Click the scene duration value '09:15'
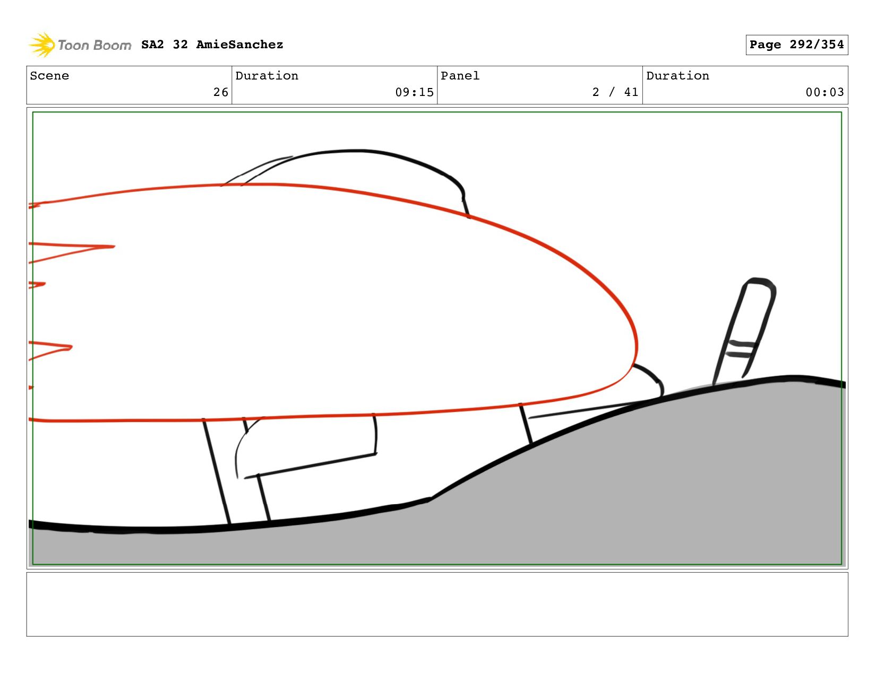The image size is (876, 676). 414,92
